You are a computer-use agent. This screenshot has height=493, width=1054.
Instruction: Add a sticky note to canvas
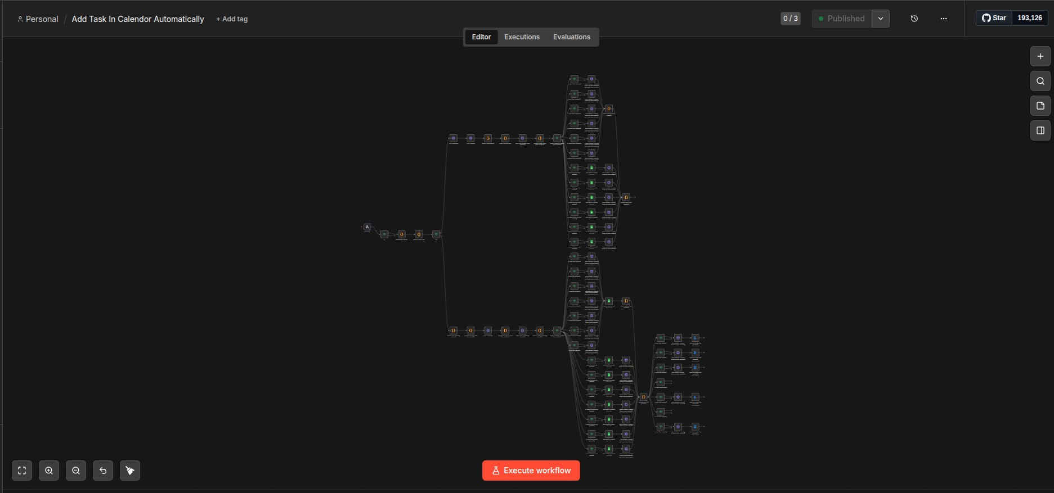[1040, 106]
